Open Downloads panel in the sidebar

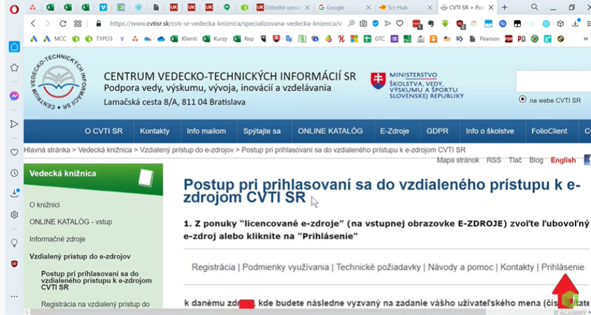tap(14, 193)
